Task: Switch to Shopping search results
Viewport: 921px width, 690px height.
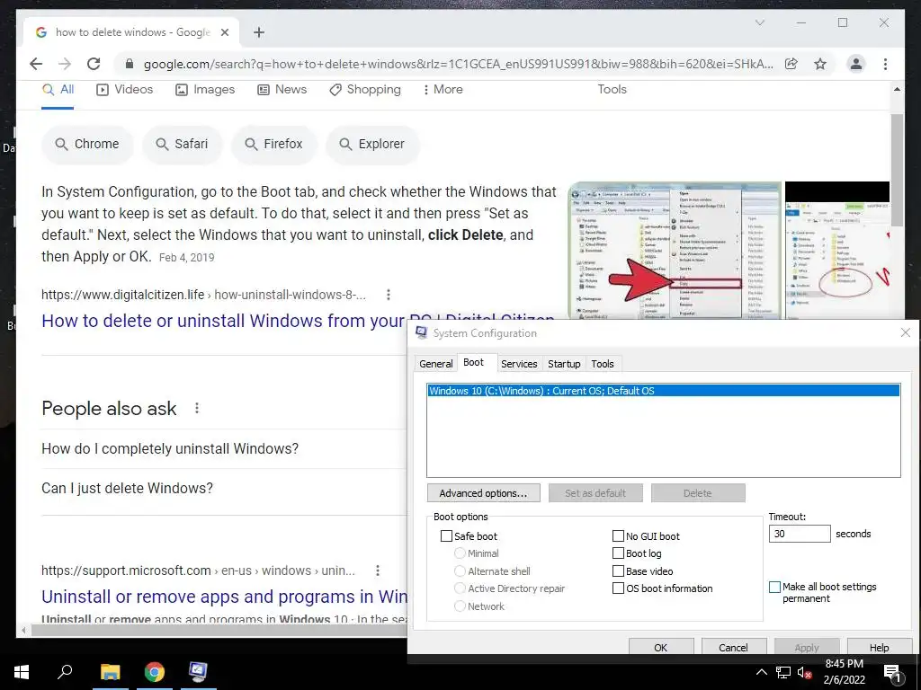Action: tap(365, 90)
